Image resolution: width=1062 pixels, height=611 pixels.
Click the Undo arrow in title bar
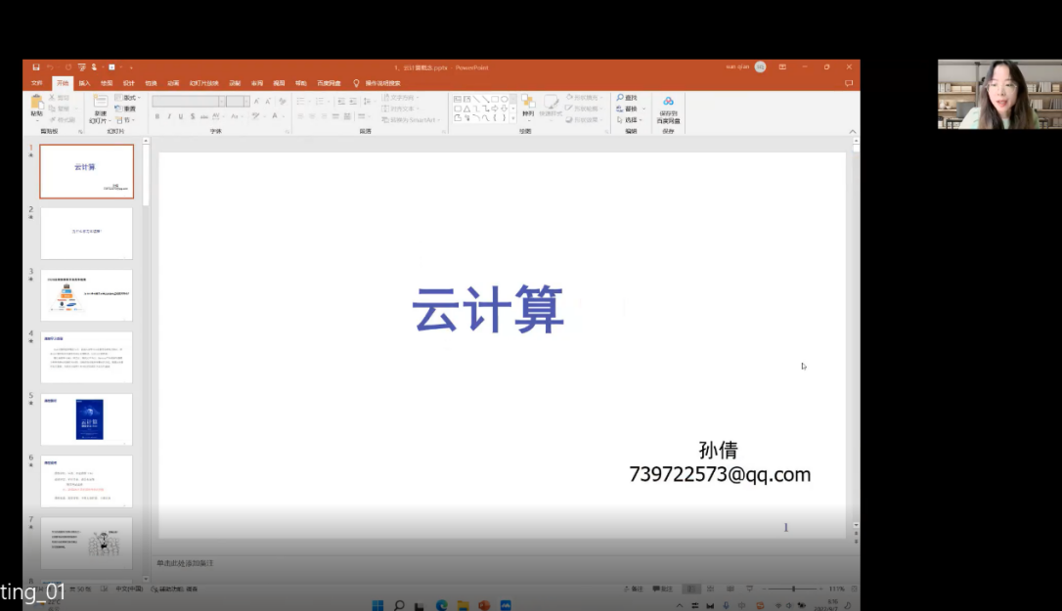[50, 67]
